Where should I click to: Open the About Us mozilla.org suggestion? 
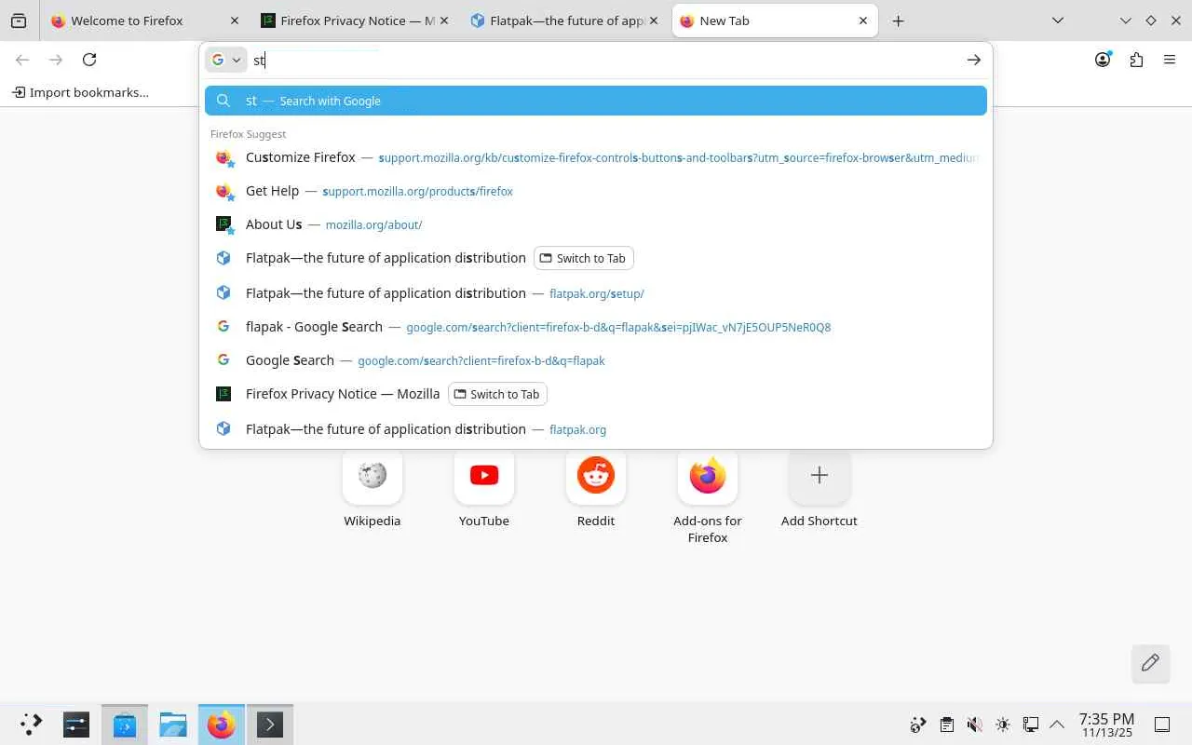click(596, 224)
